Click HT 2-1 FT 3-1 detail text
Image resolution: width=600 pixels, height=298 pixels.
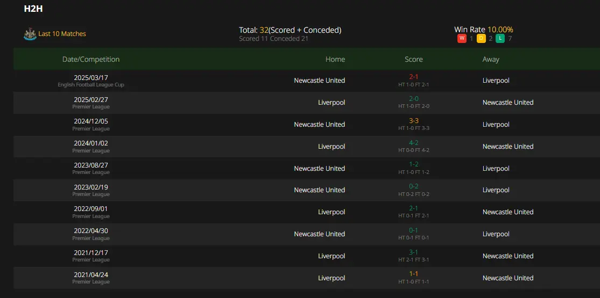(x=414, y=260)
